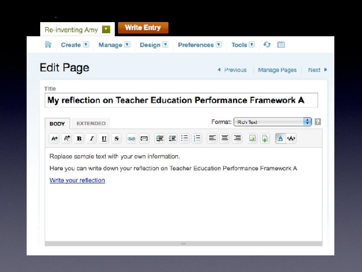Open the Create menu
This screenshot has width=362, height=272.
click(x=71, y=45)
